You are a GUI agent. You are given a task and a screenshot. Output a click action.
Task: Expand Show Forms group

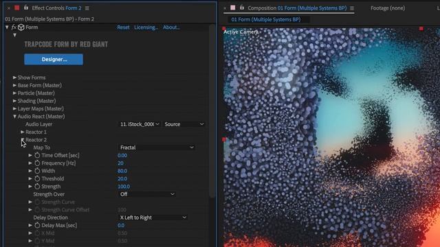point(14,78)
